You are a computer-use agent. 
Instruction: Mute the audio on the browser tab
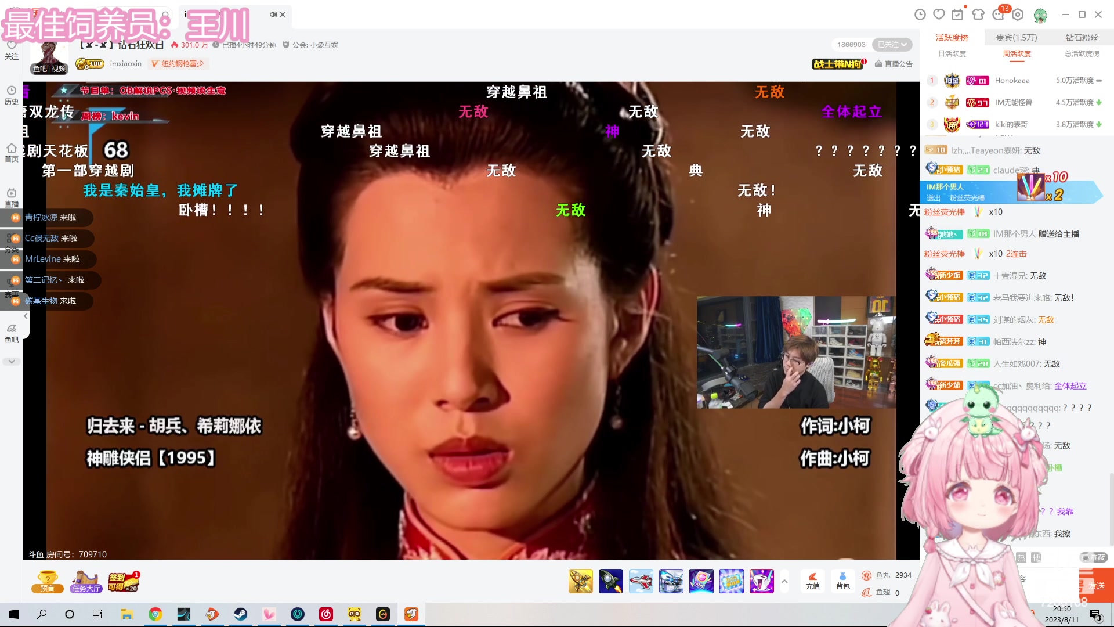[272, 15]
